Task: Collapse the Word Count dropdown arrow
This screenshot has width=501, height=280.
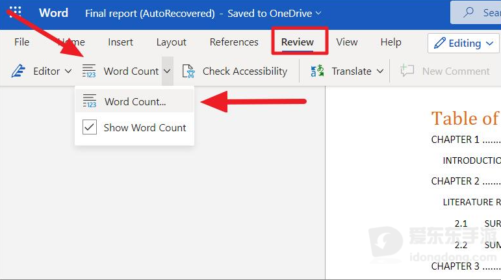Action: coord(167,71)
